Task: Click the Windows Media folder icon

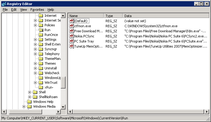Action: coord(29,106)
